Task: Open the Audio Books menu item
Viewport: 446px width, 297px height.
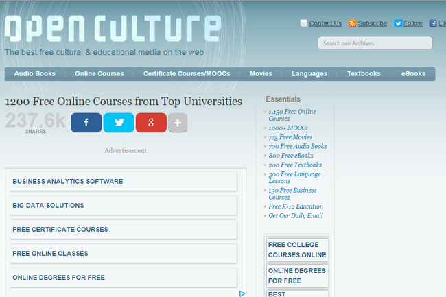Action: tap(35, 74)
